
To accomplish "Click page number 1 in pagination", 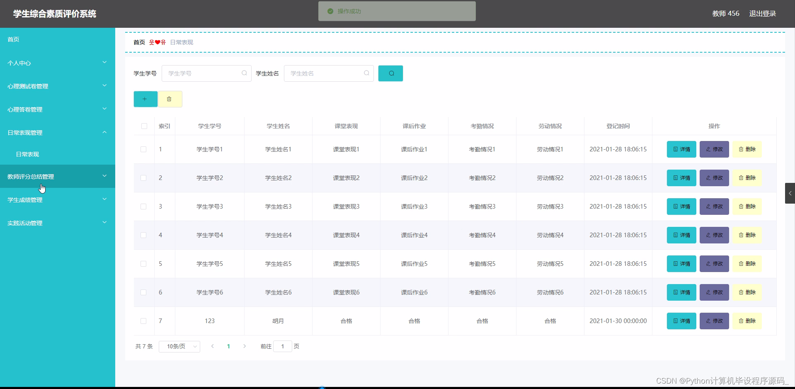I will point(228,346).
